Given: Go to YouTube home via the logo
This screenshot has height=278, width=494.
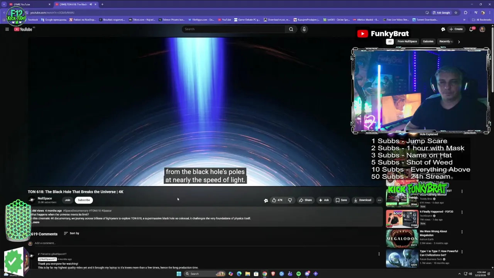Looking at the screenshot, I should click(x=23, y=29).
